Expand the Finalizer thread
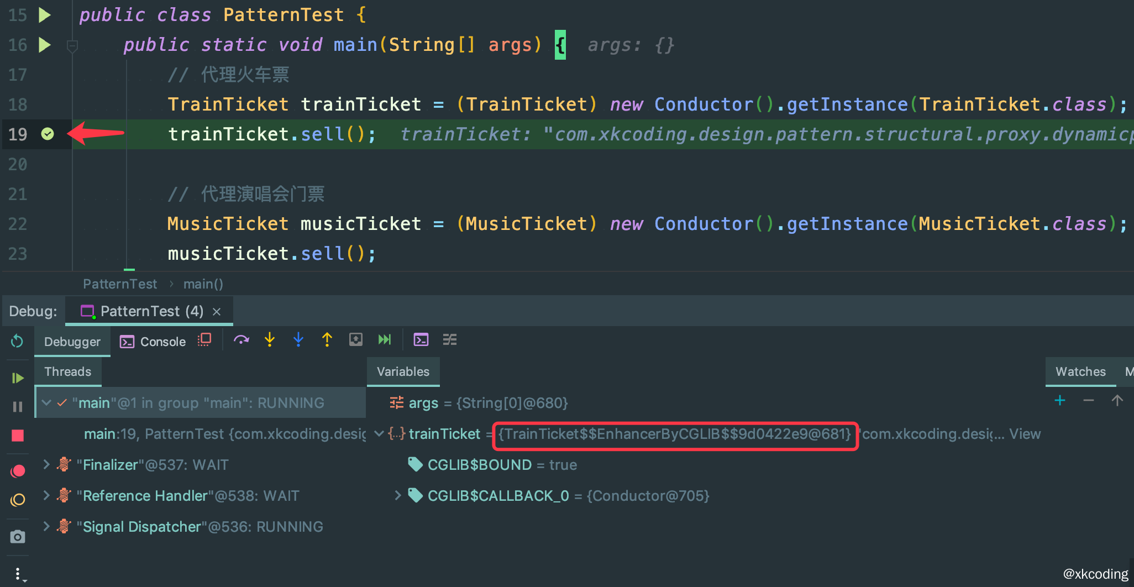Screen dimensions: 1134x587 (46, 465)
